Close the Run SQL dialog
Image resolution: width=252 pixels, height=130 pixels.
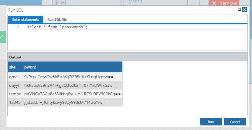click(x=245, y=10)
